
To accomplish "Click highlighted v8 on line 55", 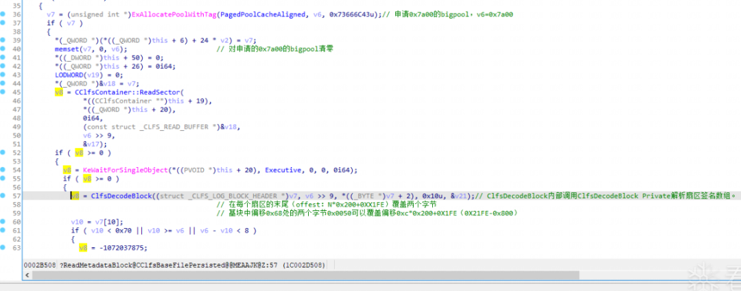I will (87, 178).
